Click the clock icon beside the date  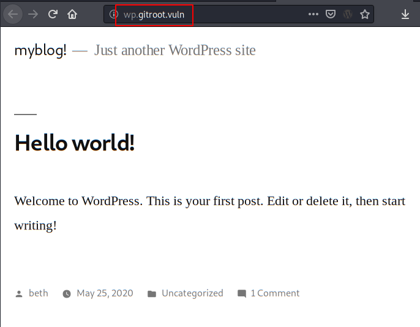[67, 294]
